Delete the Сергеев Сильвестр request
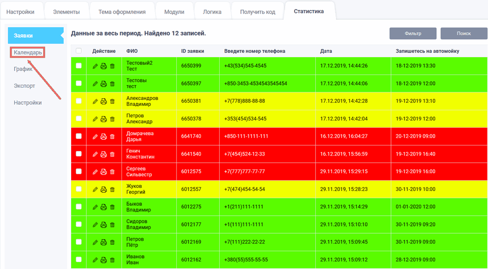Screen dimensions: 488x269 click(112, 172)
